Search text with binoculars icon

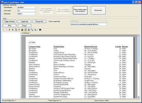(40, 30)
